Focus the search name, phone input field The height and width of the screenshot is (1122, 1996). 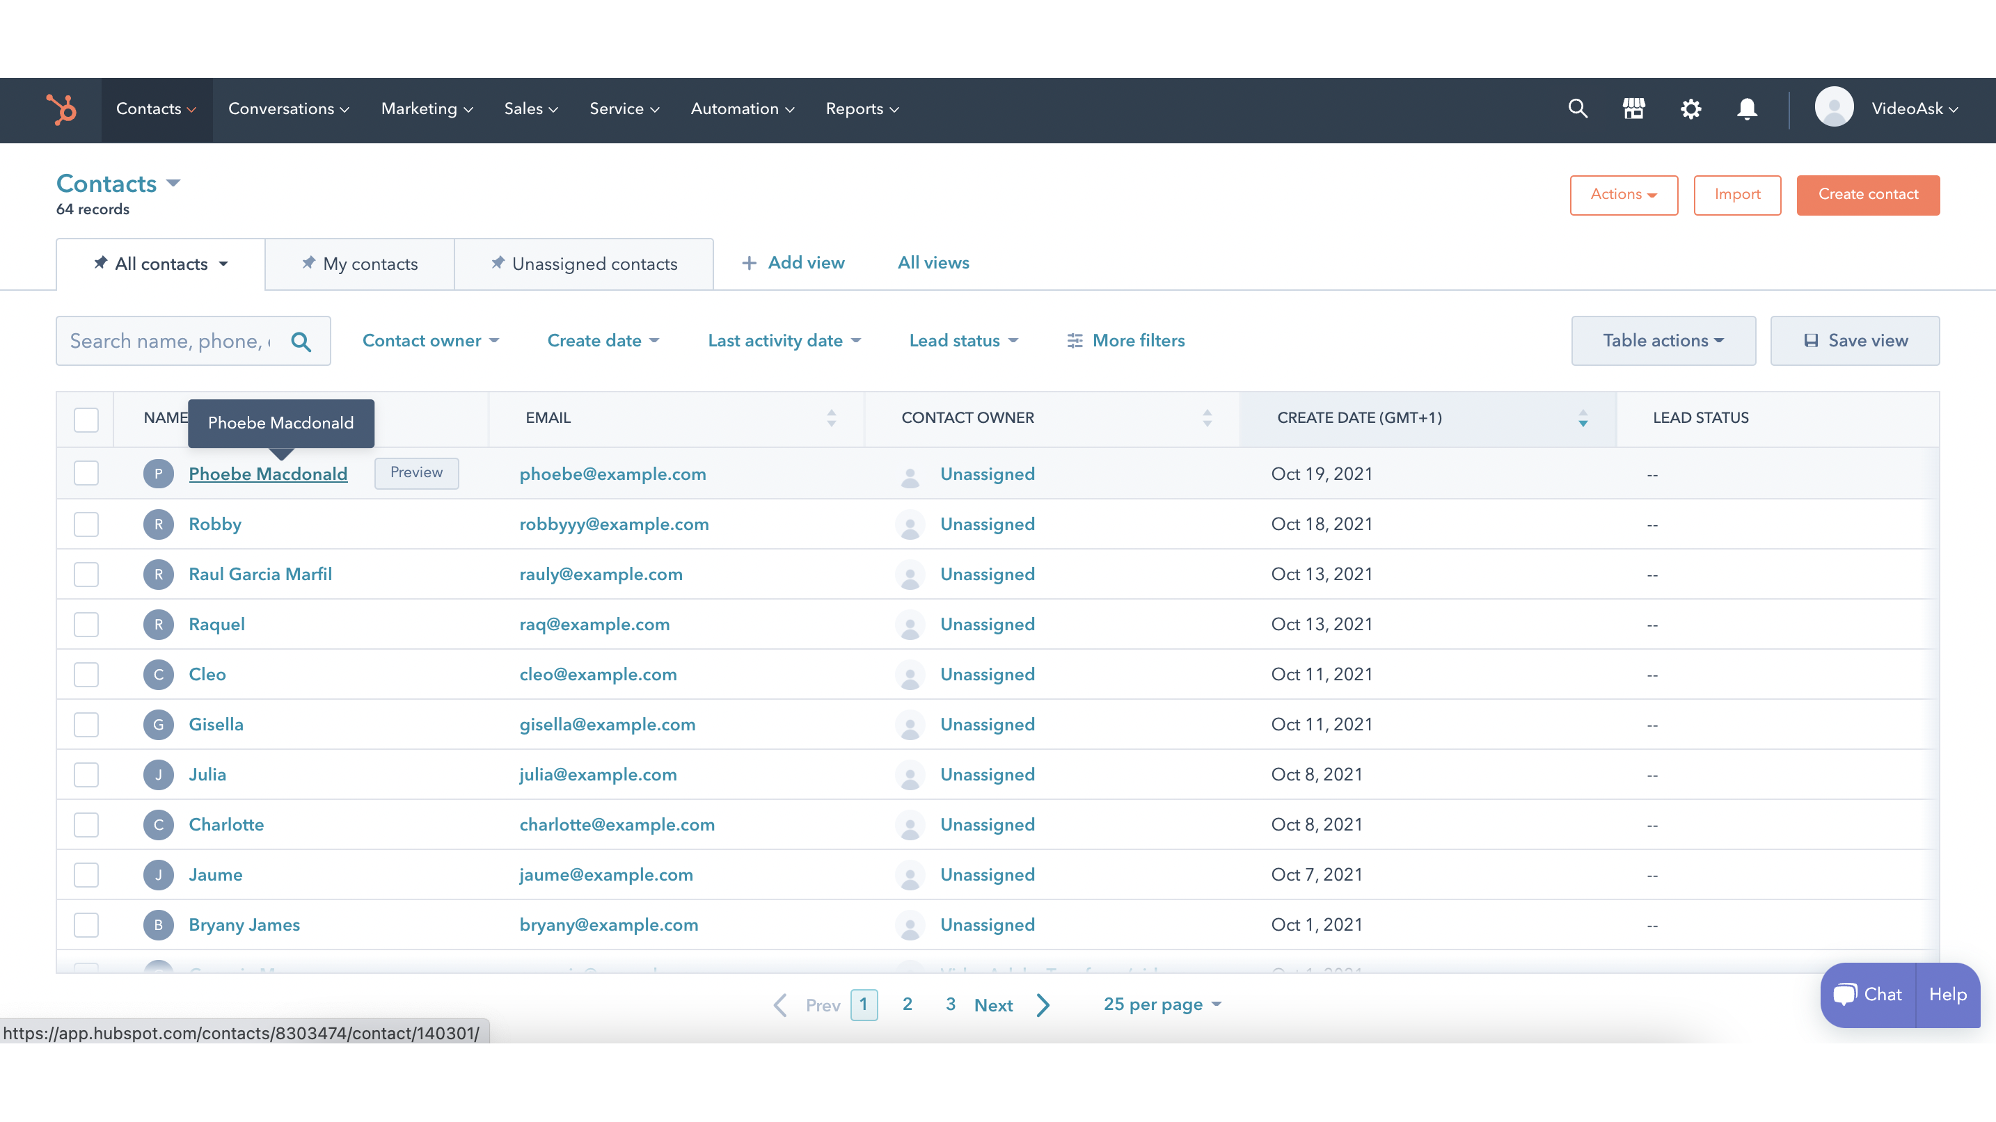point(172,341)
